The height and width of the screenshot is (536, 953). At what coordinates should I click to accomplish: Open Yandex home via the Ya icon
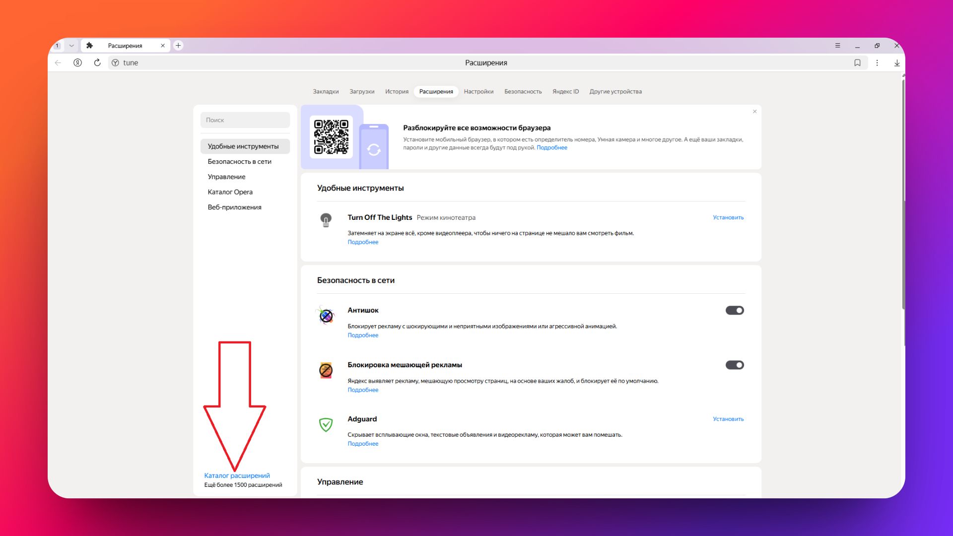pyautogui.click(x=77, y=63)
